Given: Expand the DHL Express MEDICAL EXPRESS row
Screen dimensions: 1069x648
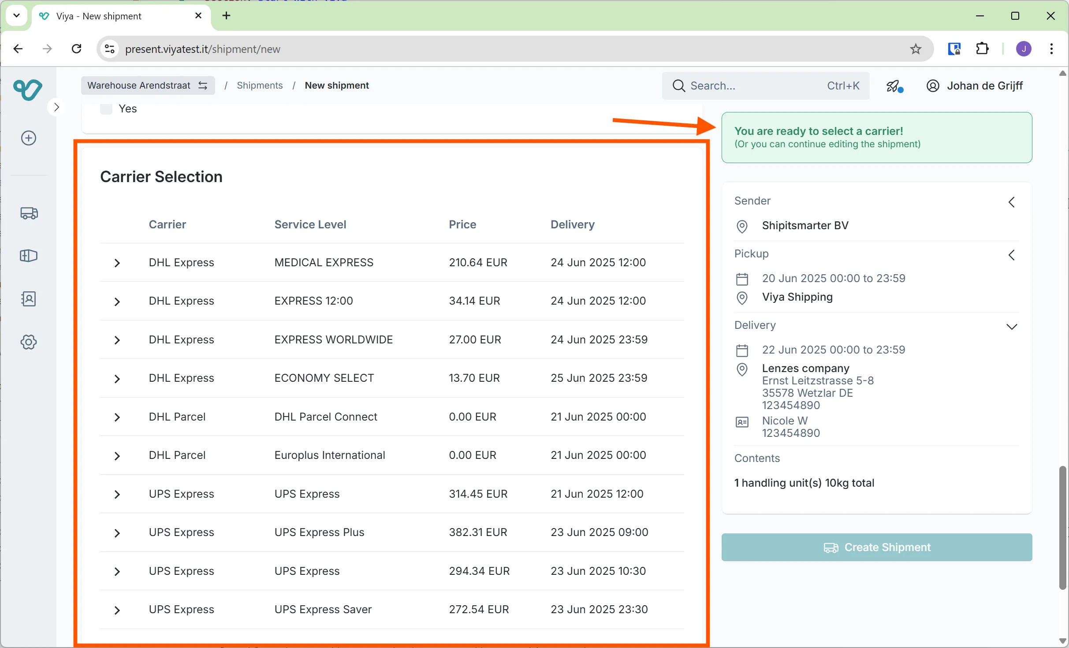Looking at the screenshot, I should click(x=117, y=263).
